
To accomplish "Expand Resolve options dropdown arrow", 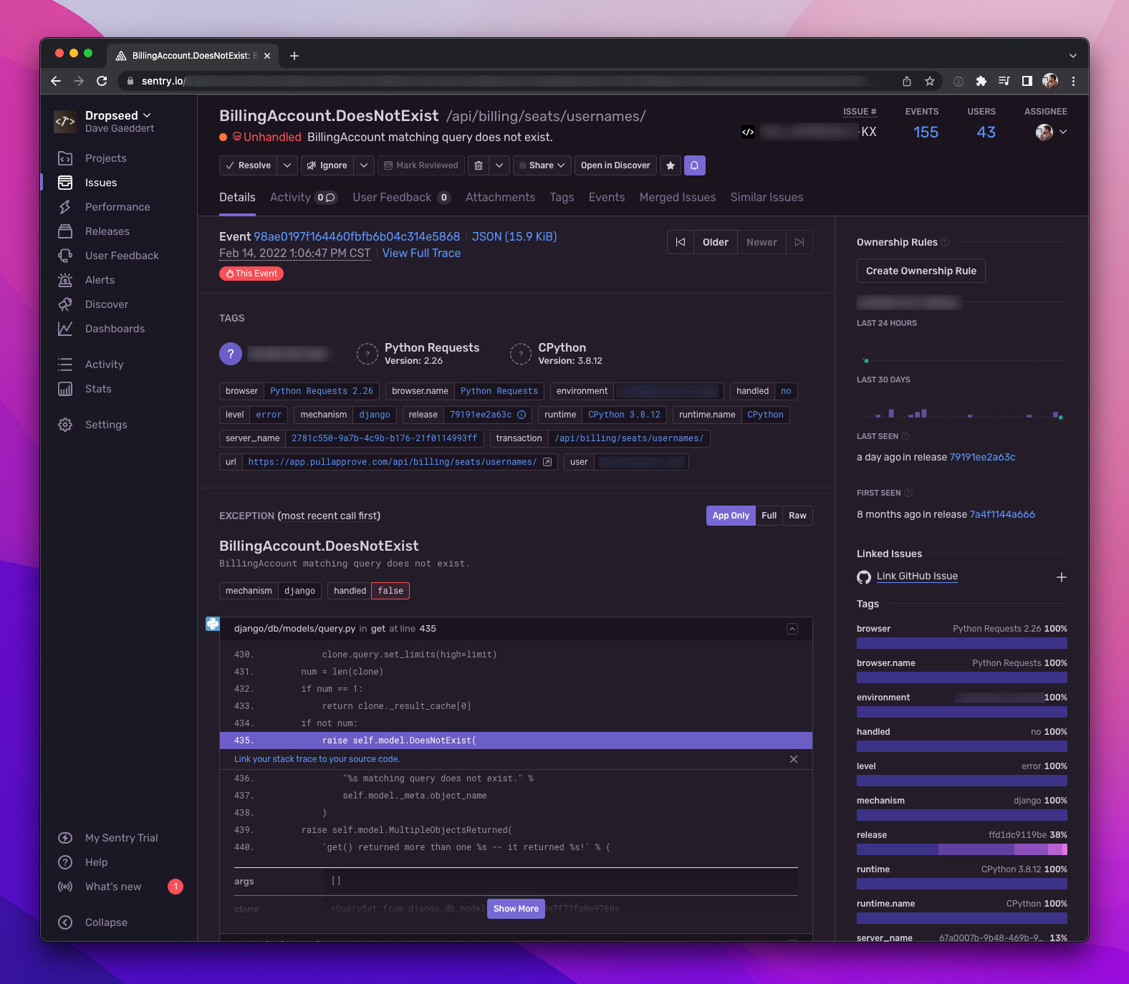I will pyautogui.click(x=287, y=165).
